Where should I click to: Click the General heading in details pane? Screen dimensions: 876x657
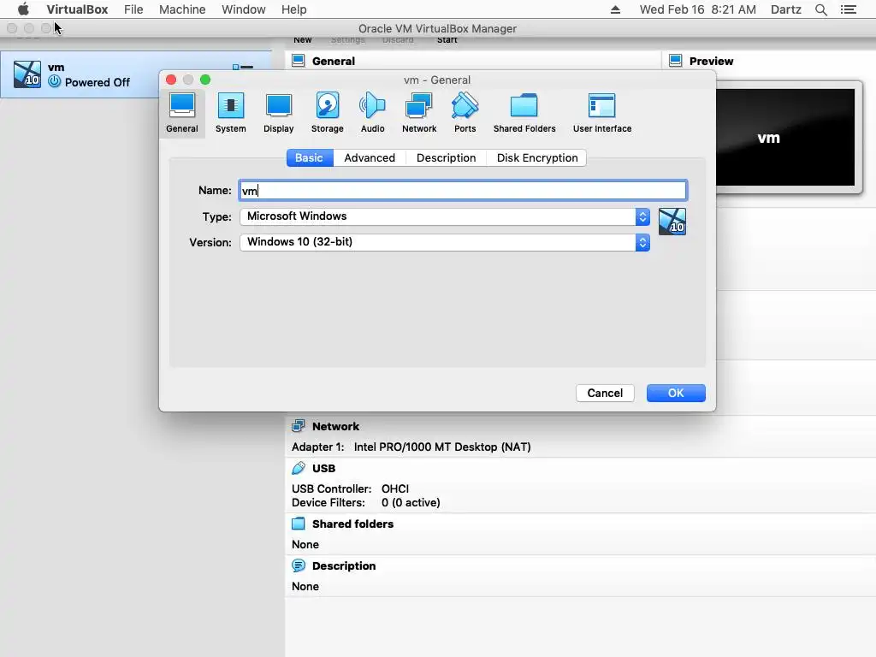[x=334, y=61]
